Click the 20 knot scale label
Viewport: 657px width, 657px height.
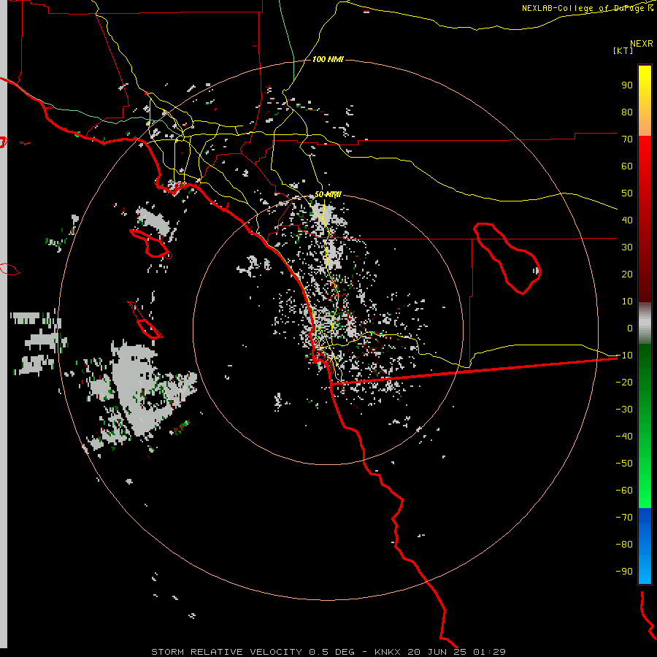tap(627, 274)
